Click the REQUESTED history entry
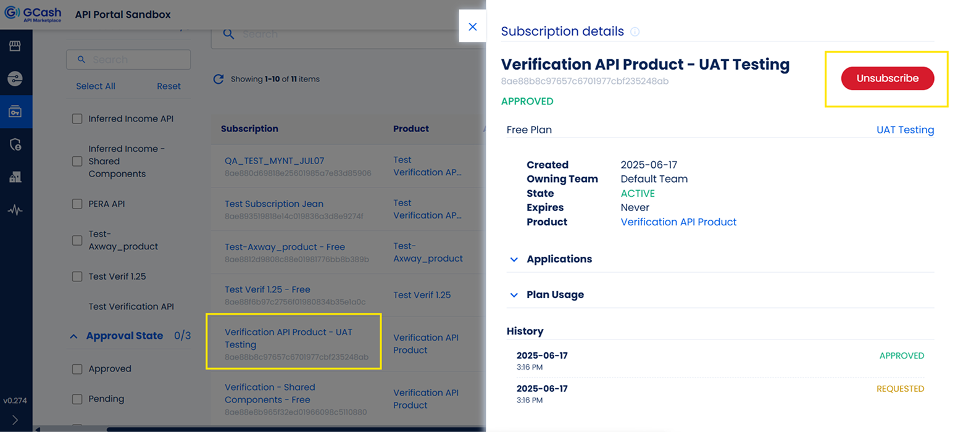Viewport: 958px width, 432px height. pyautogui.click(x=900, y=389)
